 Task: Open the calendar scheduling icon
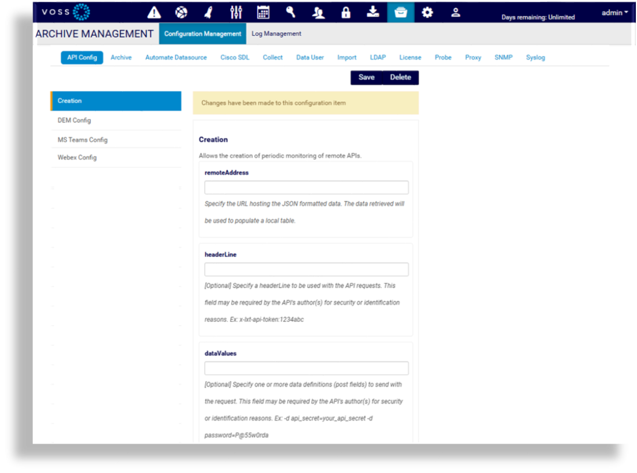coord(263,12)
